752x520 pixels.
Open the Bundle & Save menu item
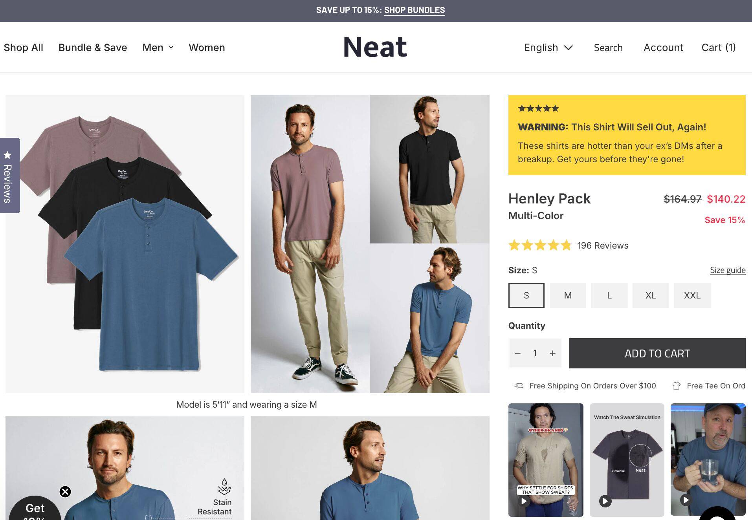click(x=93, y=48)
